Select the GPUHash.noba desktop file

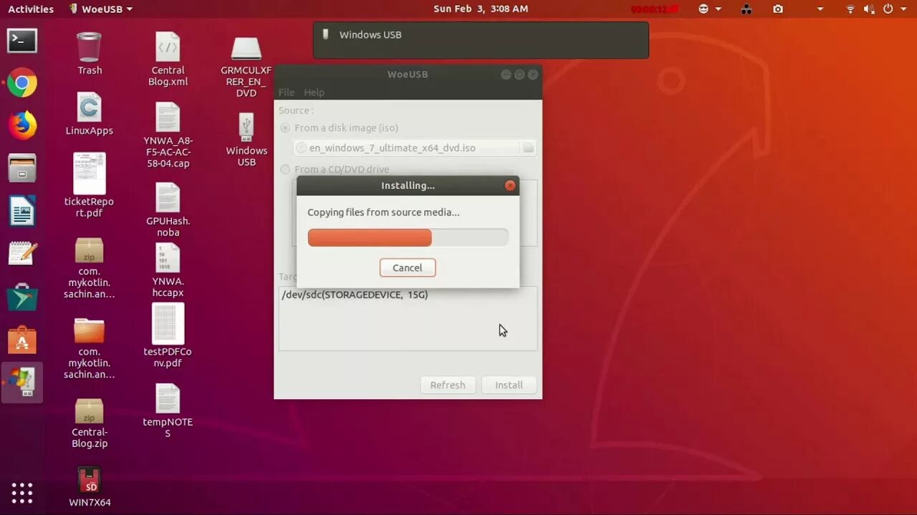point(168,210)
